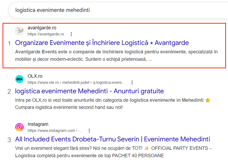Open the logistica evenimente Mehedinti Anunturi gratuite result
The width and height of the screenshot is (228, 167).
[89, 91]
